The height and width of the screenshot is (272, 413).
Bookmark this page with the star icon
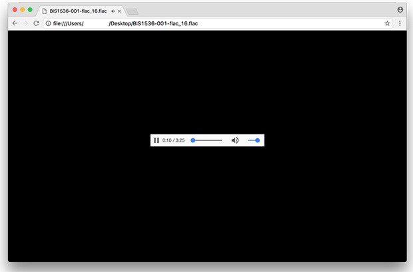[x=387, y=23]
